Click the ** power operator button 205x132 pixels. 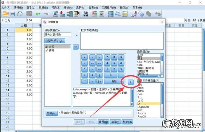point(85,81)
